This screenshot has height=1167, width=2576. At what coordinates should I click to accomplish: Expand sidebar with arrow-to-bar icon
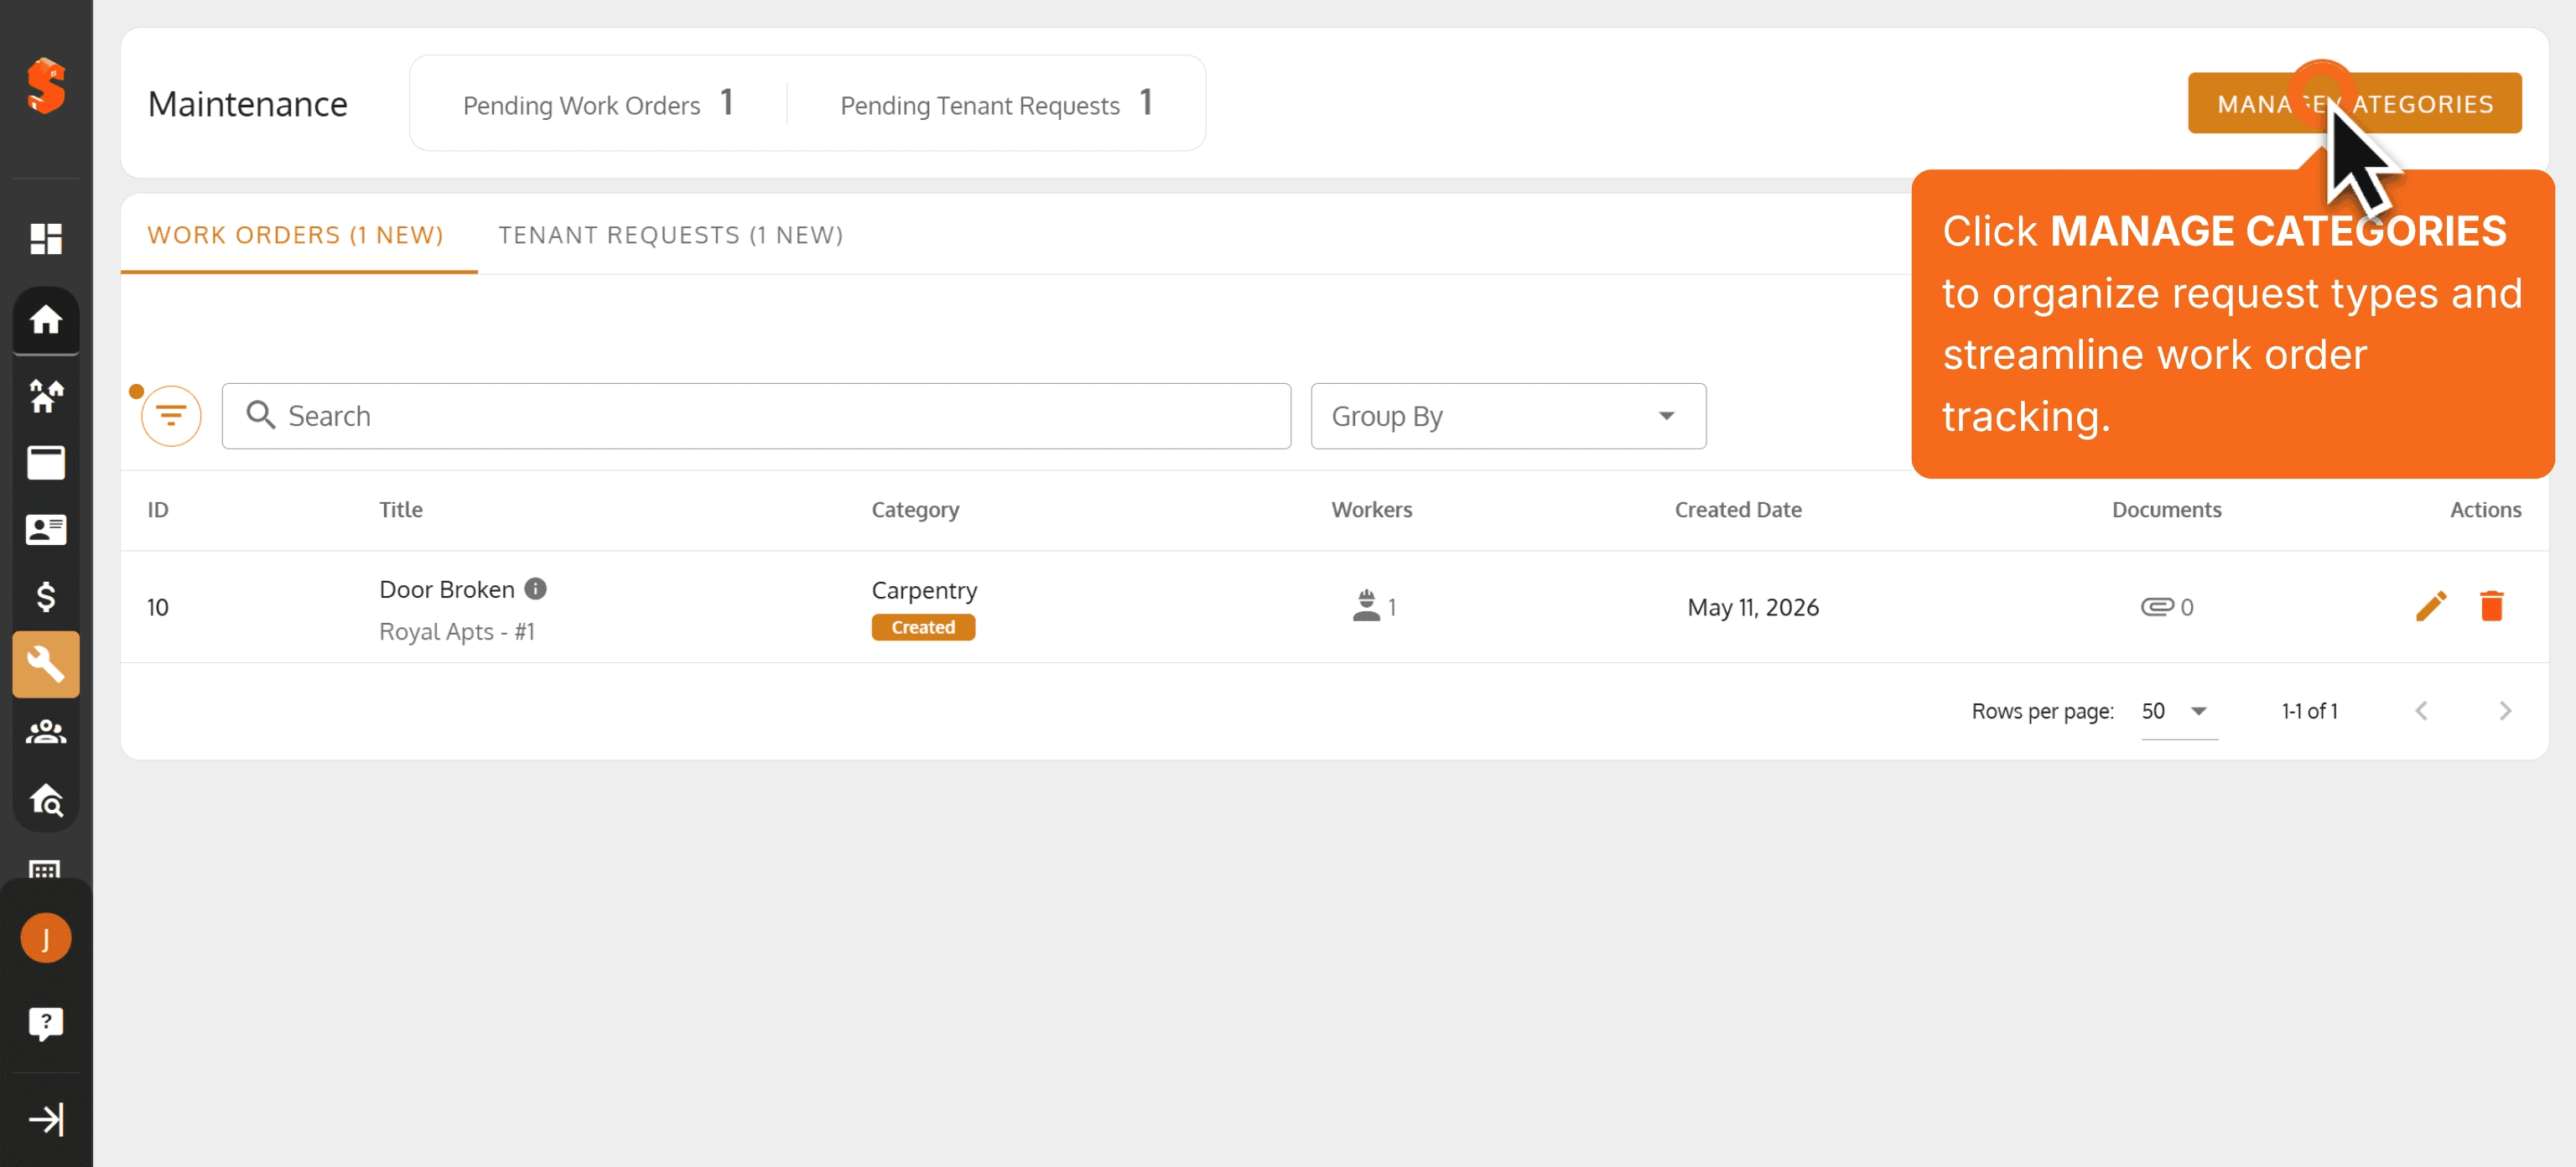point(46,1119)
